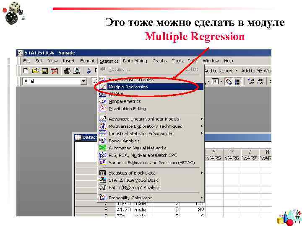
Task: Open the View menu
Action: [x=53, y=61]
